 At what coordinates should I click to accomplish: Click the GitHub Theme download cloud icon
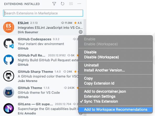[x=65, y=88]
